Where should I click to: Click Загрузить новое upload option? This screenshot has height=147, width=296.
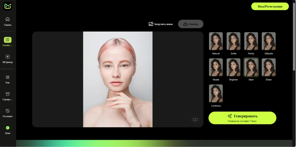pos(161,24)
